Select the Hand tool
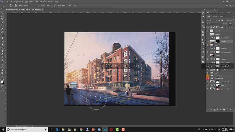This screenshot has width=235, height=132. (2, 70)
